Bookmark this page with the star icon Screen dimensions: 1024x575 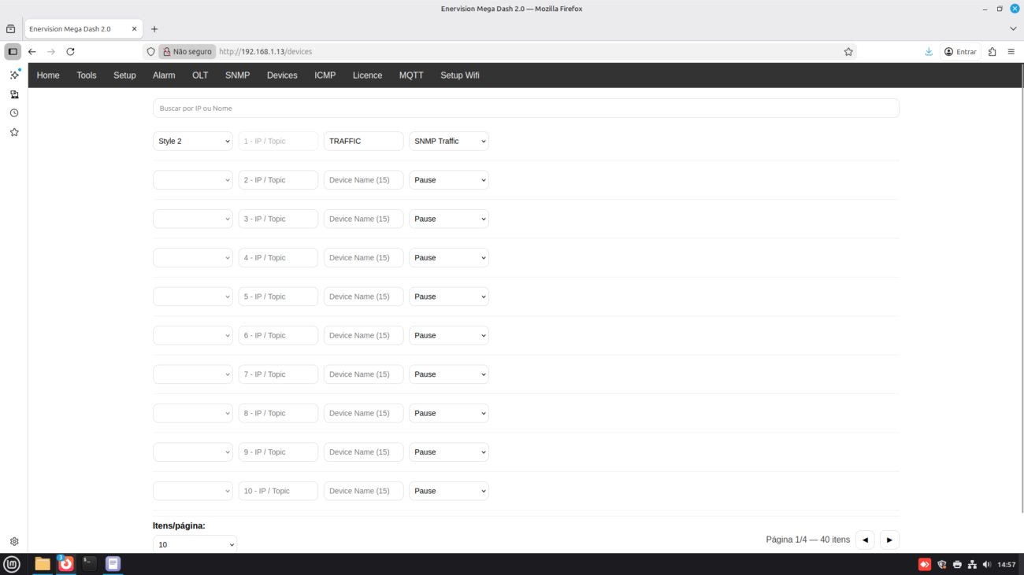point(848,52)
